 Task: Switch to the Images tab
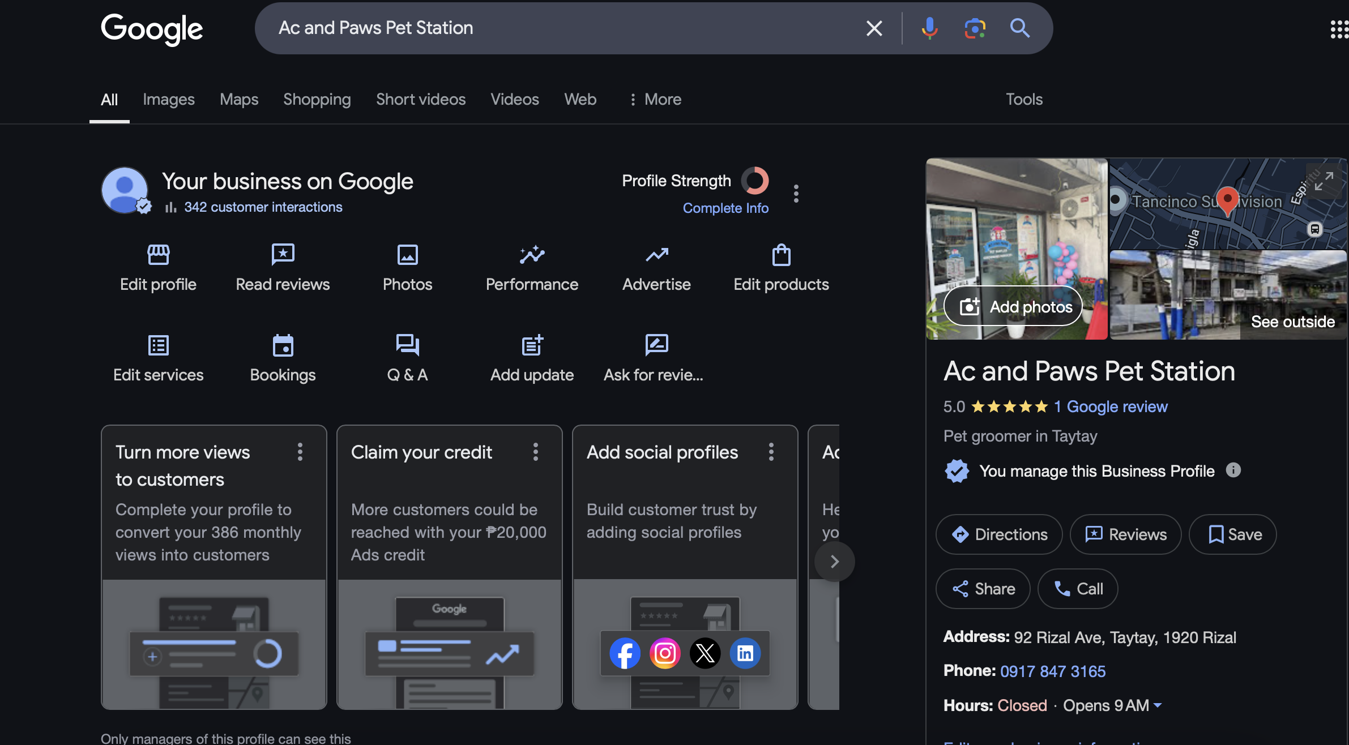pos(168,100)
